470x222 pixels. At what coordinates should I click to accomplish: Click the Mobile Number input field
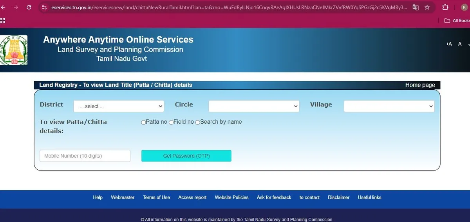(x=85, y=156)
